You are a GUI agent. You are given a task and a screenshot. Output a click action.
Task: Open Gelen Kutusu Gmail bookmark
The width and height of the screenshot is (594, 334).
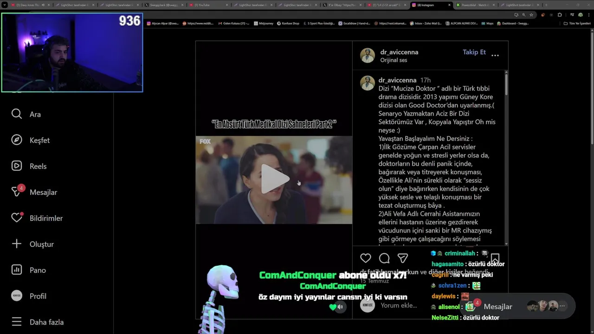click(233, 23)
